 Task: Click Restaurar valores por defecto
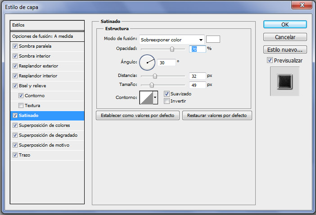(x=217, y=115)
